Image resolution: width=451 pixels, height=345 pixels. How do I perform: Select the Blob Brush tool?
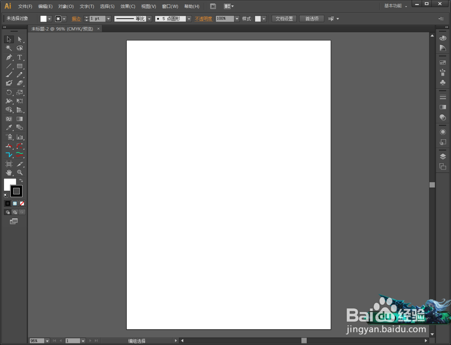(9, 83)
